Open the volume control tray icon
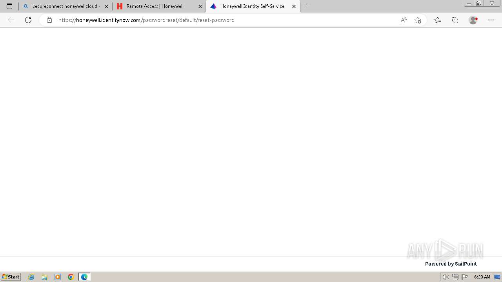Image resolution: width=502 pixels, height=282 pixels. coord(446,277)
